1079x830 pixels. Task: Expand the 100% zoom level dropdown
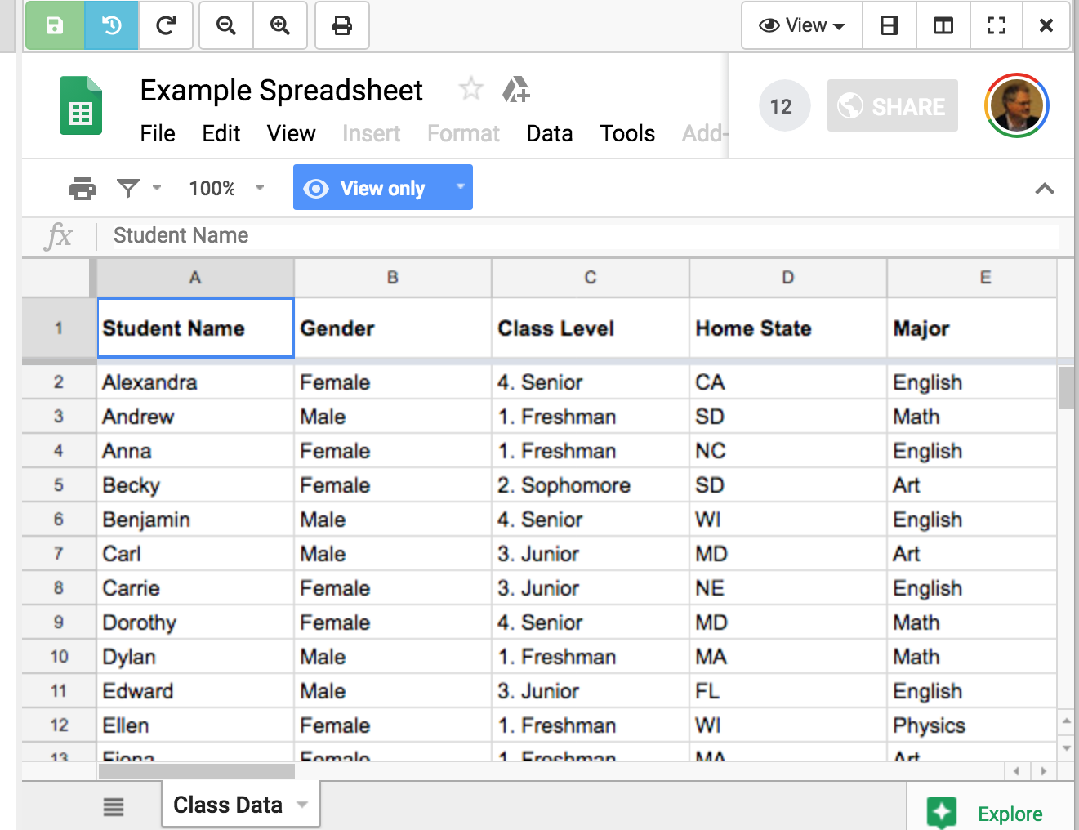pyautogui.click(x=226, y=189)
